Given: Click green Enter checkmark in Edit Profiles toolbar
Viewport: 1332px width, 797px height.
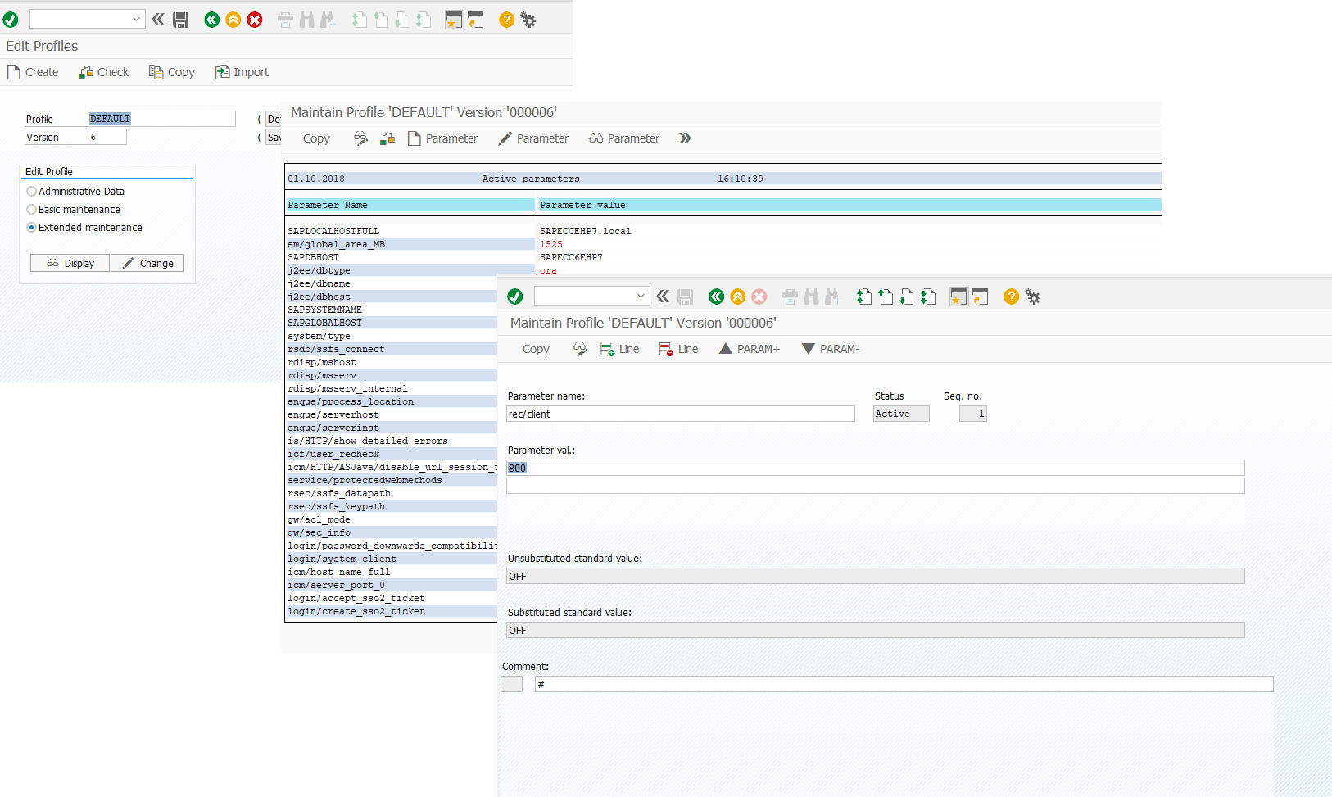Looking at the screenshot, I should point(11,20).
